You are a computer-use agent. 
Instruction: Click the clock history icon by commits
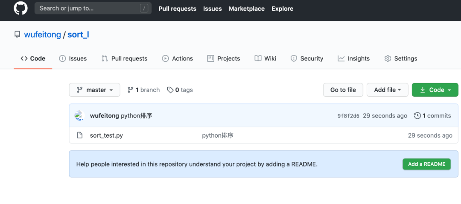[417, 116]
